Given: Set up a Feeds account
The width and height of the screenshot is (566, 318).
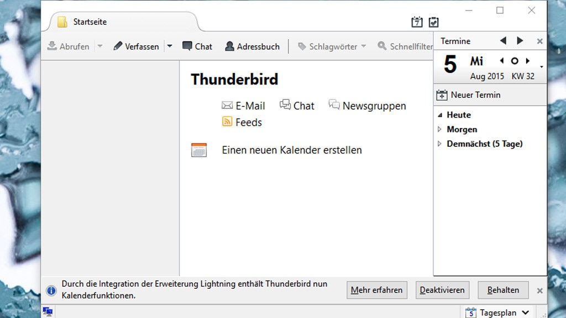Looking at the screenshot, I should [x=242, y=122].
